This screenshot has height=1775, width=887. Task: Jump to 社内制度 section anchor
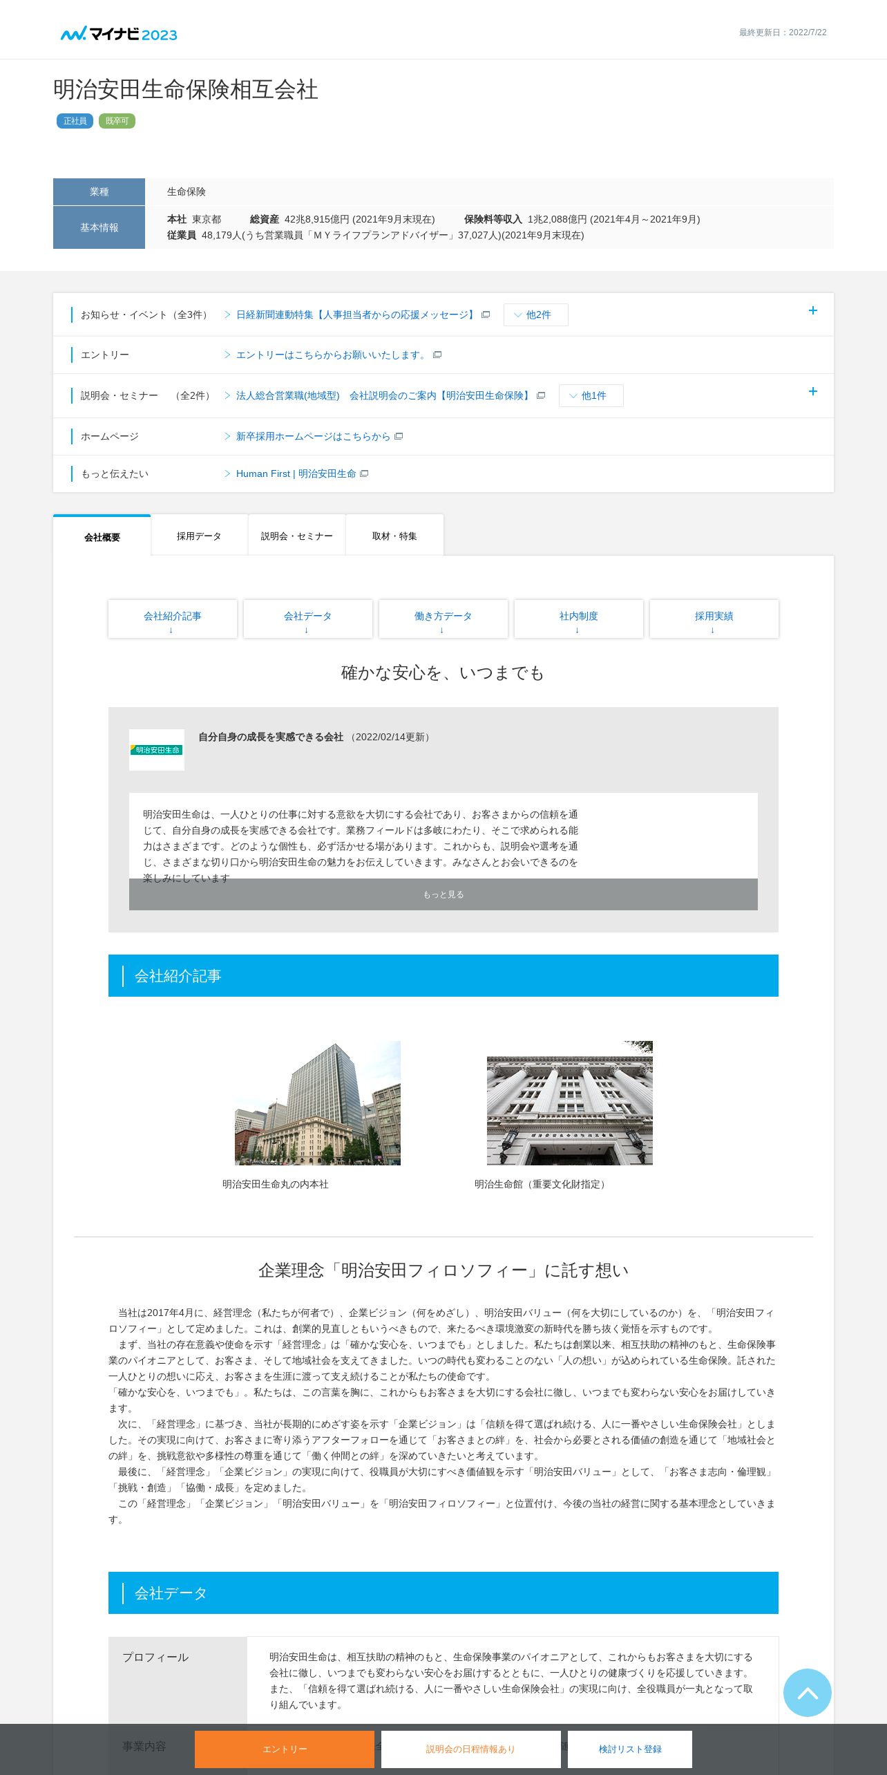[x=579, y=619]
